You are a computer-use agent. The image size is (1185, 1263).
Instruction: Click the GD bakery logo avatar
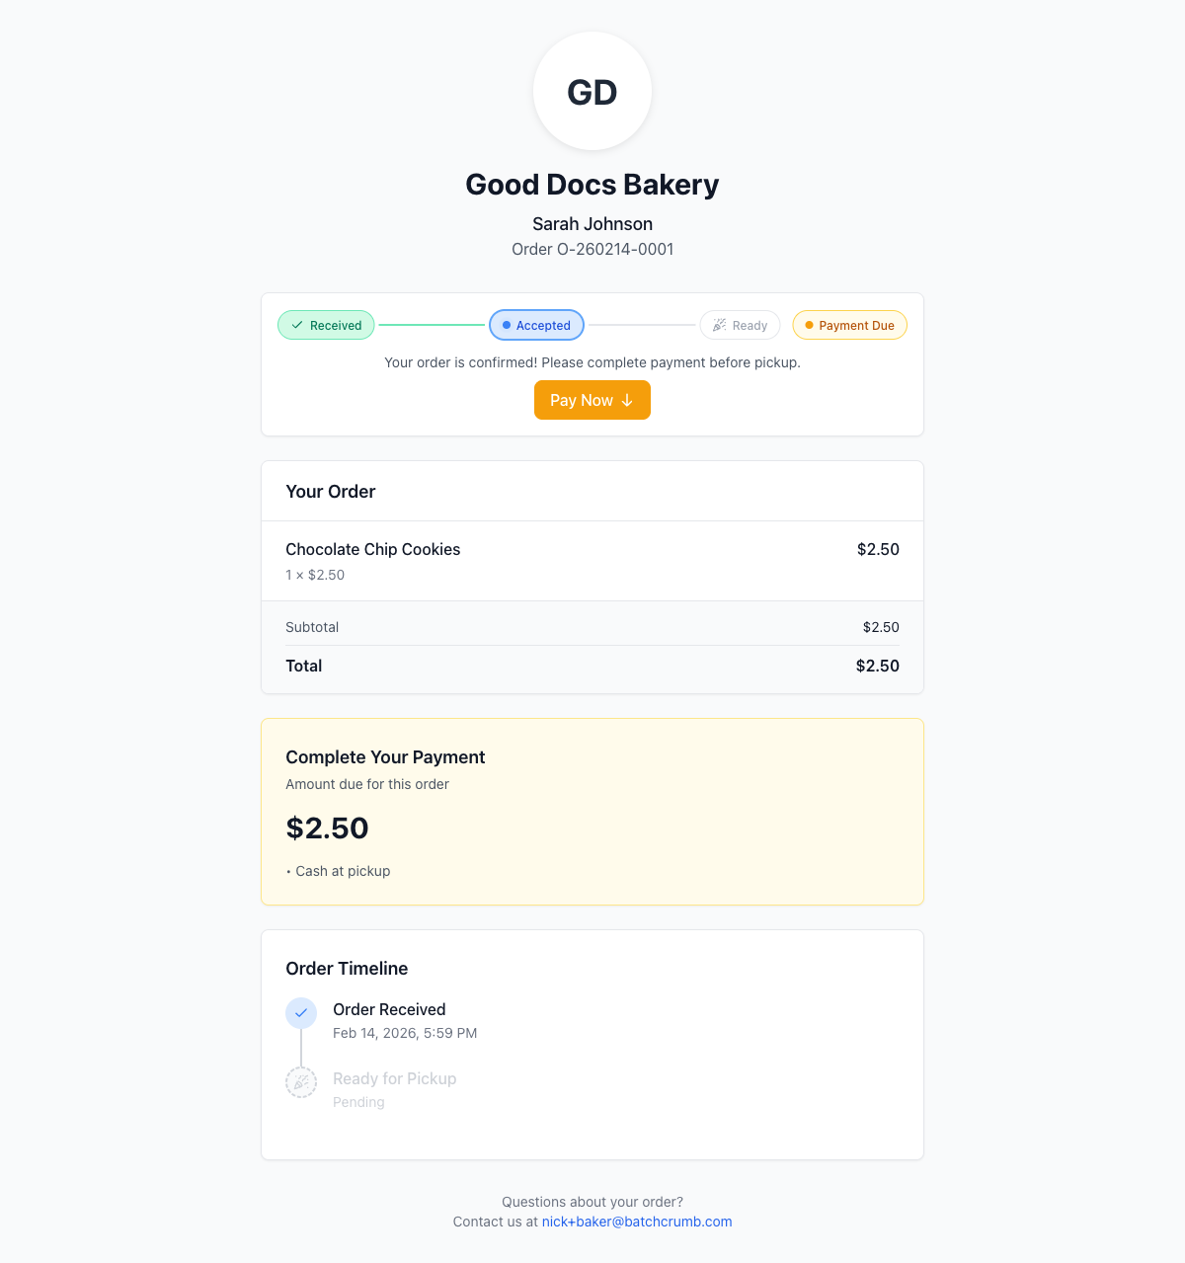[592, 91]
